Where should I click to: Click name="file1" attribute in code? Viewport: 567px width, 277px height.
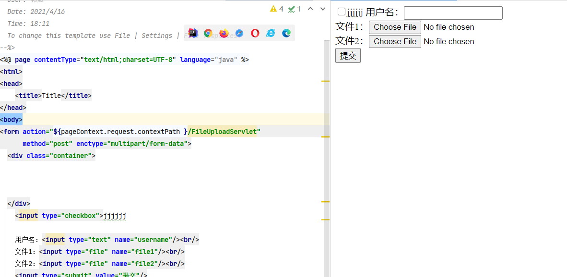click(134, 252)
